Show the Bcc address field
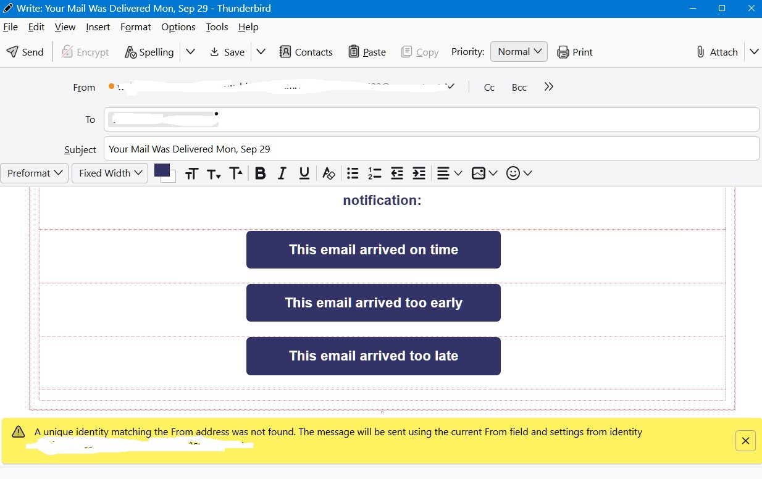762x479 pixels. [519, 88]
